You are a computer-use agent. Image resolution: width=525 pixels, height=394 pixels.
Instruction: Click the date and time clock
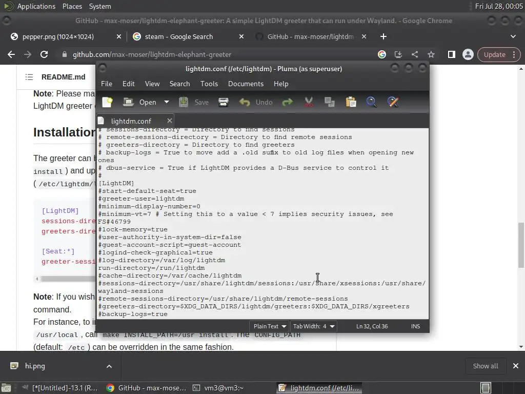(499, 6)
